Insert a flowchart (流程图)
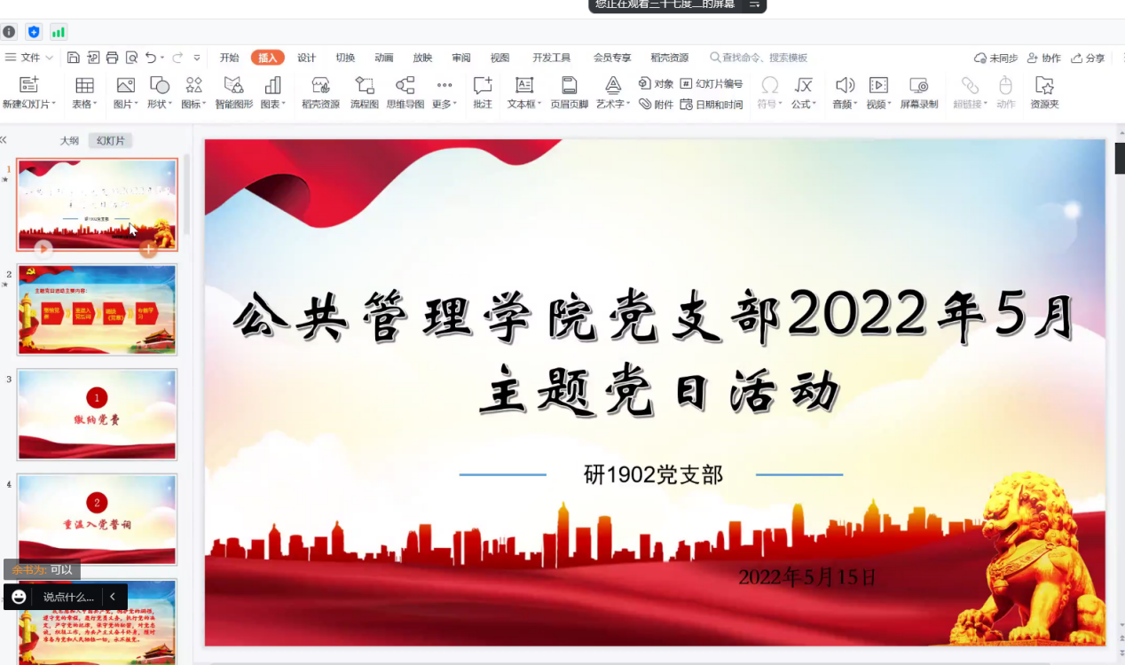Screen dimensions: 1125x665 364,92
